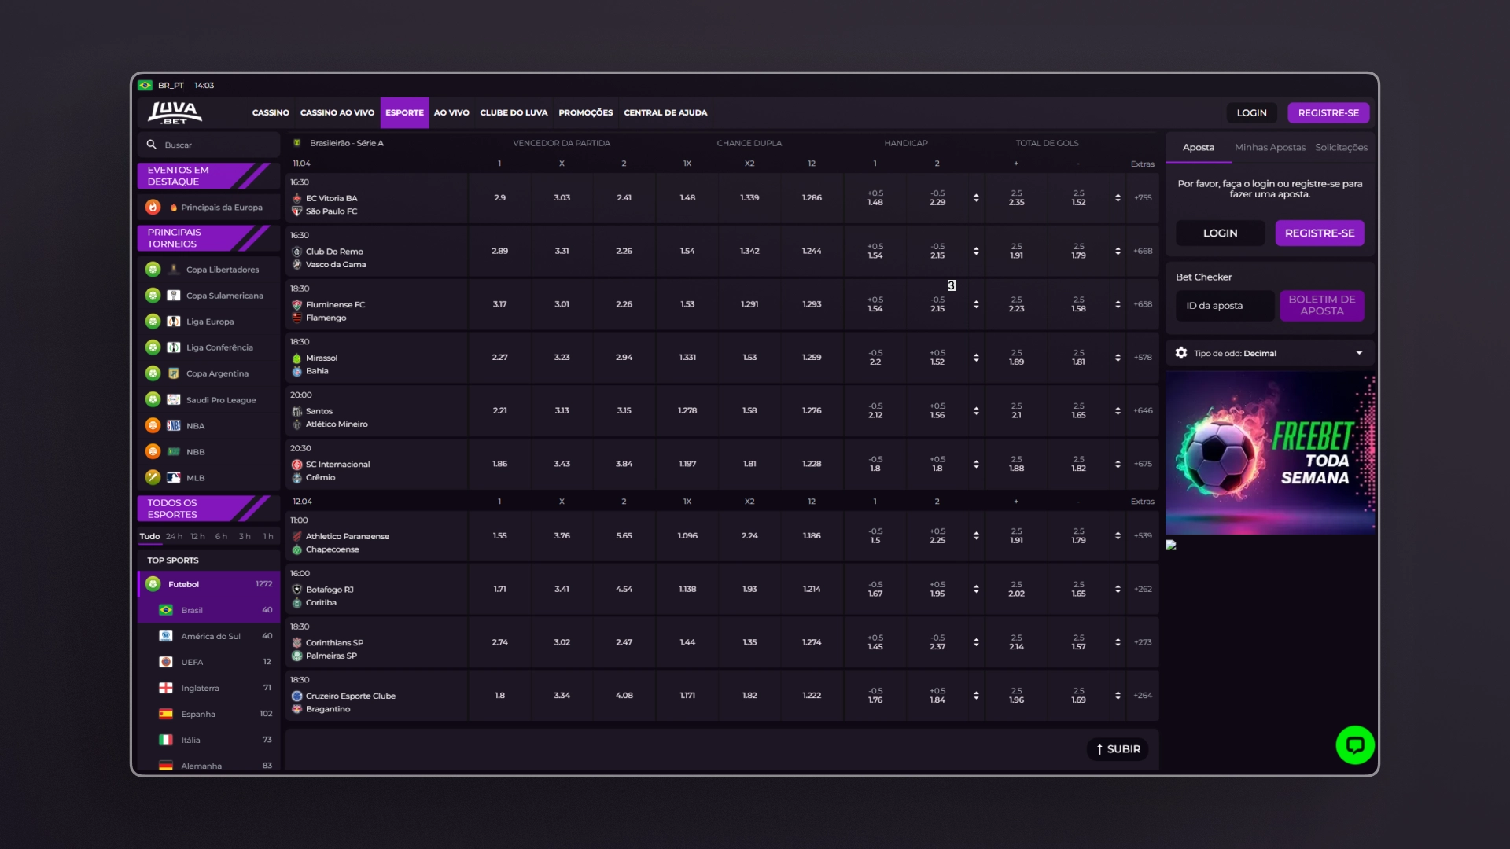
Task: Switch to Minhas Apostas tab
Action: 1269,147
